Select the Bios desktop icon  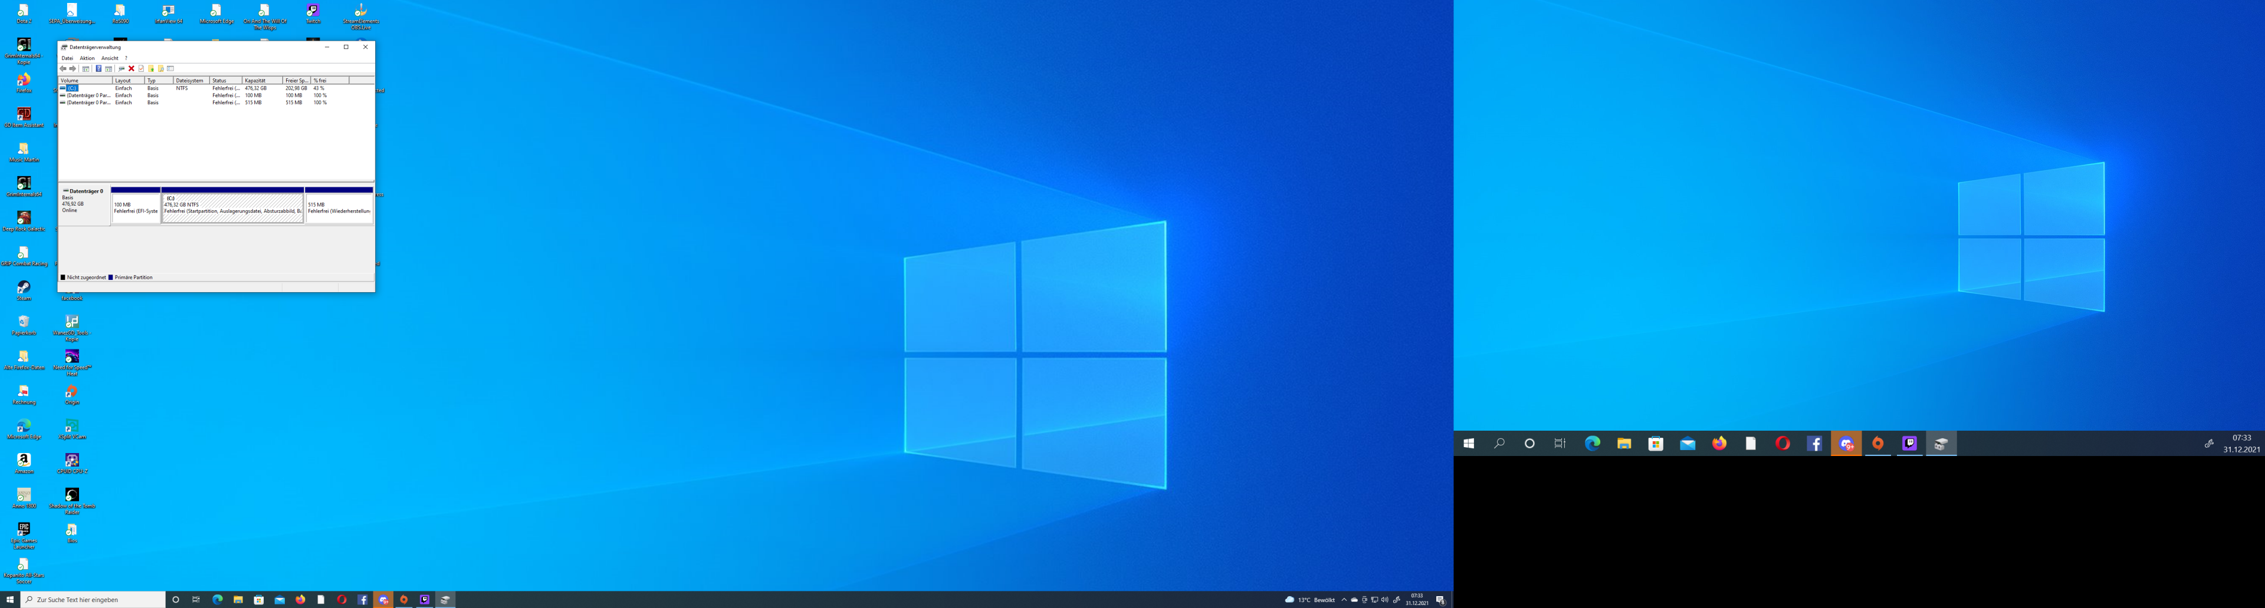point(72,533)
